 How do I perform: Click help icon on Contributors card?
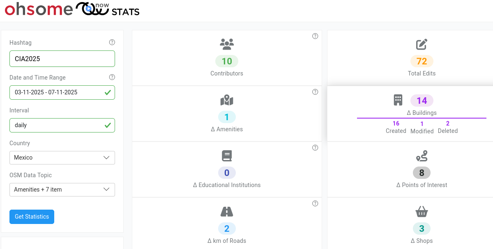pos(315,36)
